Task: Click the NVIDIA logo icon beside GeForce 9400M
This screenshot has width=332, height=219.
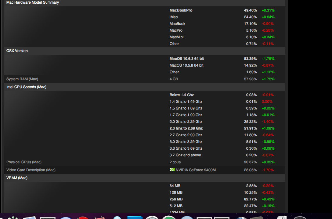Action: click(172, 170)
